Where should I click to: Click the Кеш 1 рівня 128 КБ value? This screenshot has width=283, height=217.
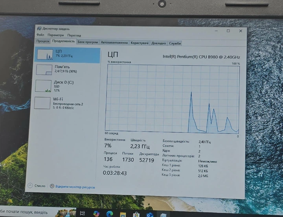coord(203,166)
